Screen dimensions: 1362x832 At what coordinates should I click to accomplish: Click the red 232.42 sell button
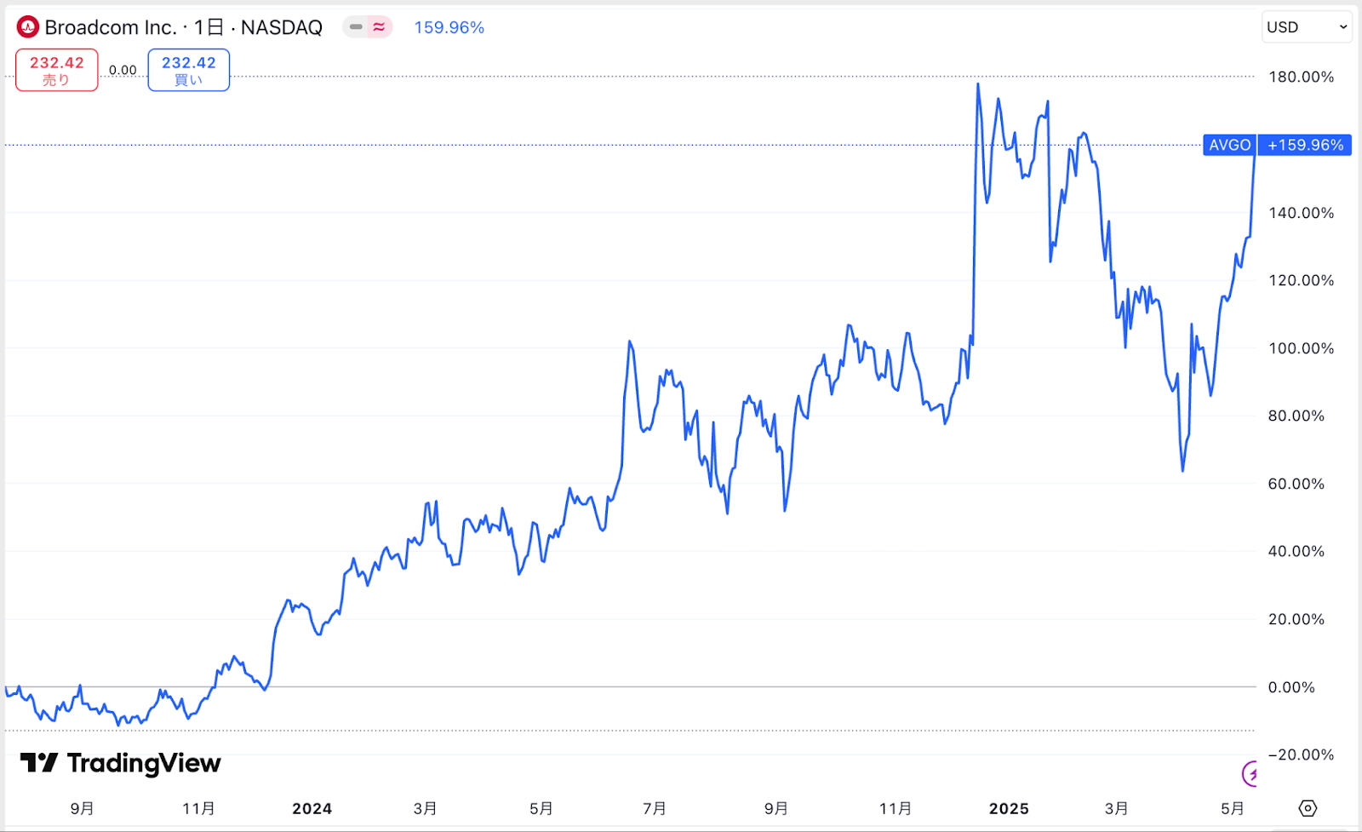(x=57, y=70)
